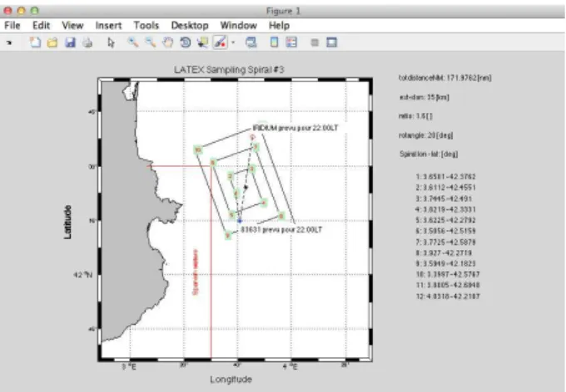Save the figure with the floppy disk icon
This screenshot has height=392, width=566.
click(70, 42)
